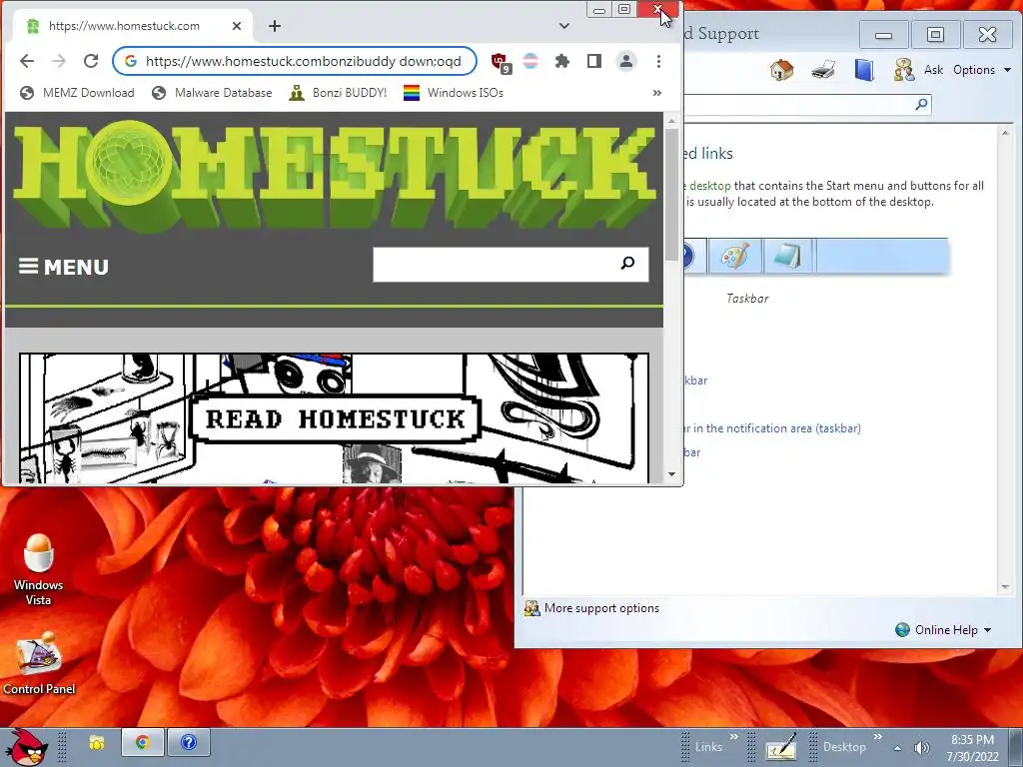
Task: Reload the Homestuck page
Action: [x=91, y=61]
